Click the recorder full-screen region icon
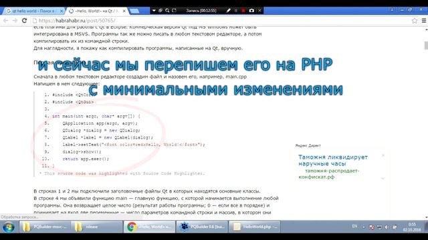 coord(174,11)
